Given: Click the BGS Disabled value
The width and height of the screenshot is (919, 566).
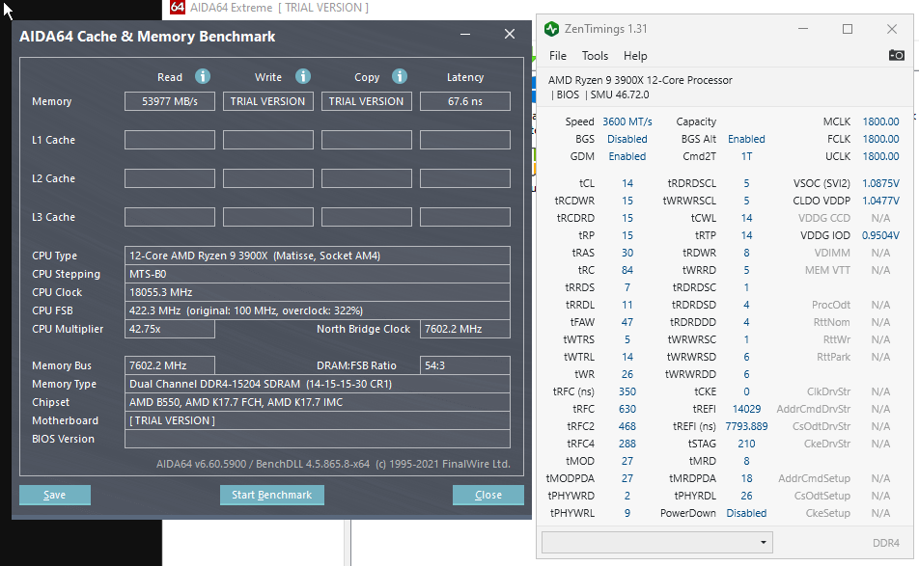Looking at the screenshot, I should point(627,139).
